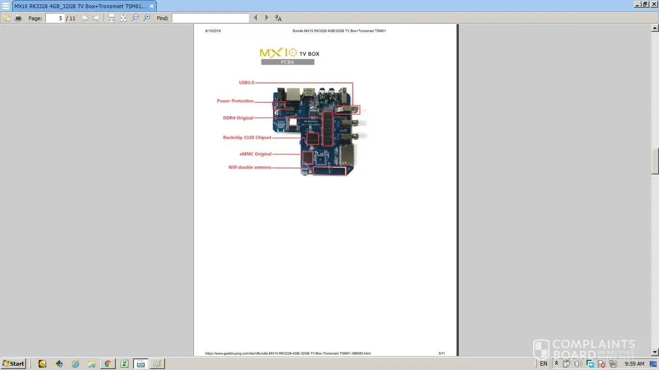659x370 pixels.
Task: Click the Open file icon in toolbar
Action: point(7,18)
